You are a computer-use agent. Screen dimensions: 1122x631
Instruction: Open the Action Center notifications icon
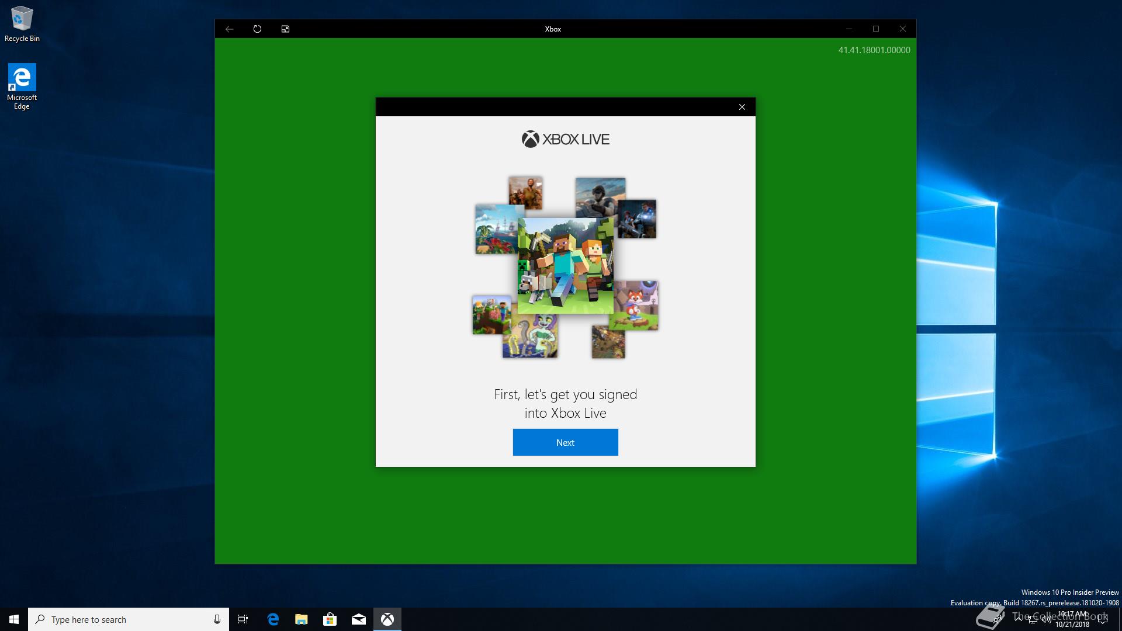click(1103, 619)
